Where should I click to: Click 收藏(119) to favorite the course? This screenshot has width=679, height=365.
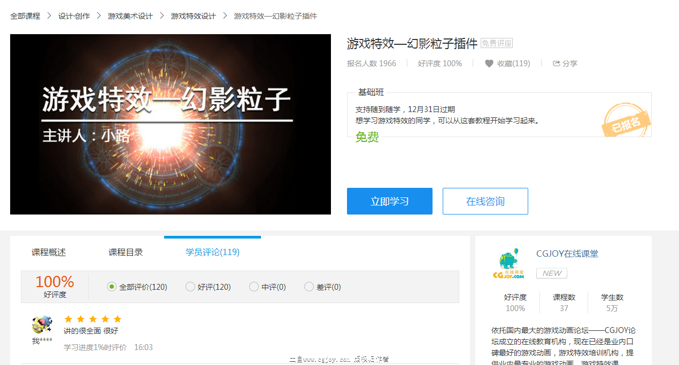(513, 64)
